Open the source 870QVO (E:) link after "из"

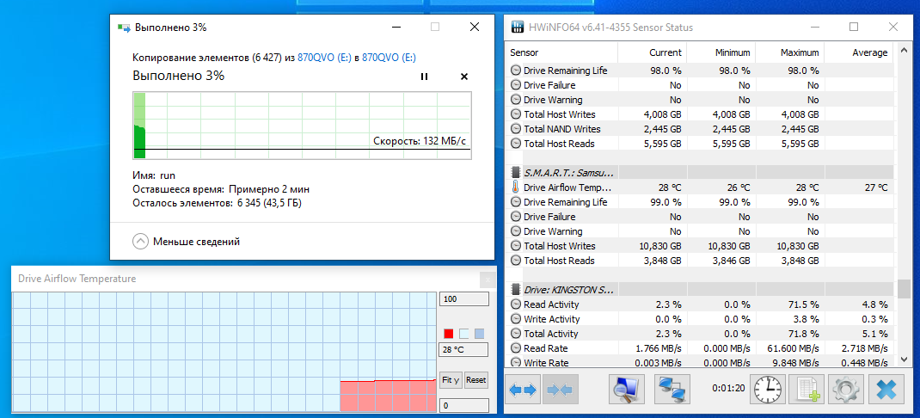[324, 58]
